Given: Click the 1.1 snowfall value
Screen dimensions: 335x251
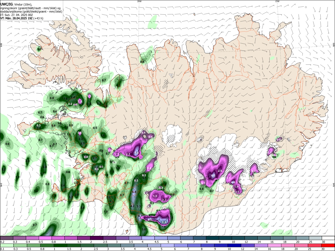Looking at the screenshot, I should [x=228, y=178].
